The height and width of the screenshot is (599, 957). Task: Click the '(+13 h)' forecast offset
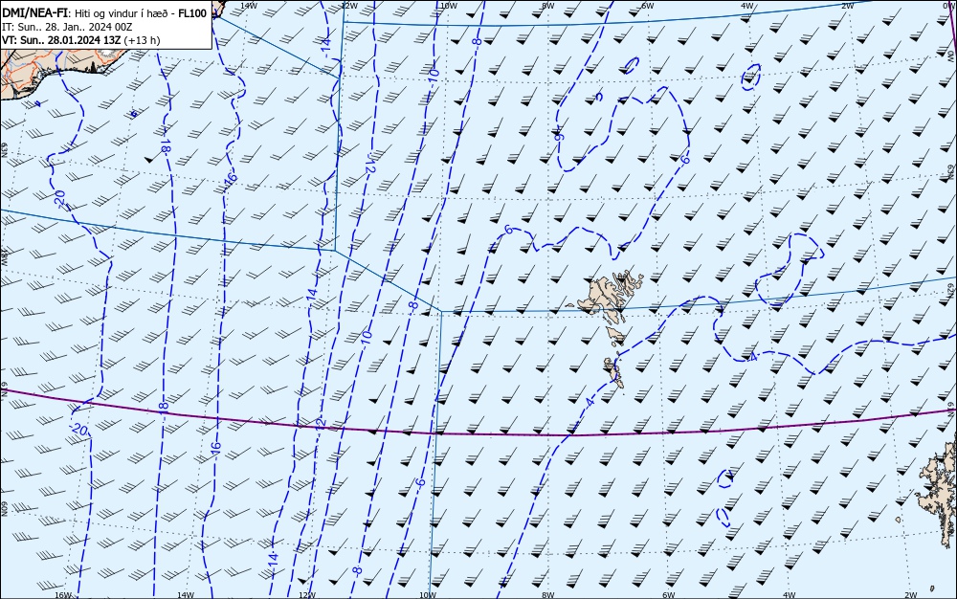[x=142, y=40]
